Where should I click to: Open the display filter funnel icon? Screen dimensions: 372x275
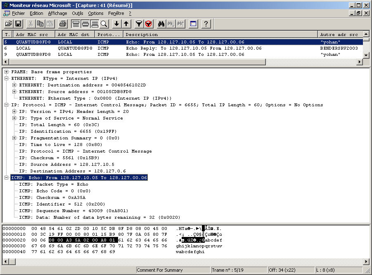(139, 24)
